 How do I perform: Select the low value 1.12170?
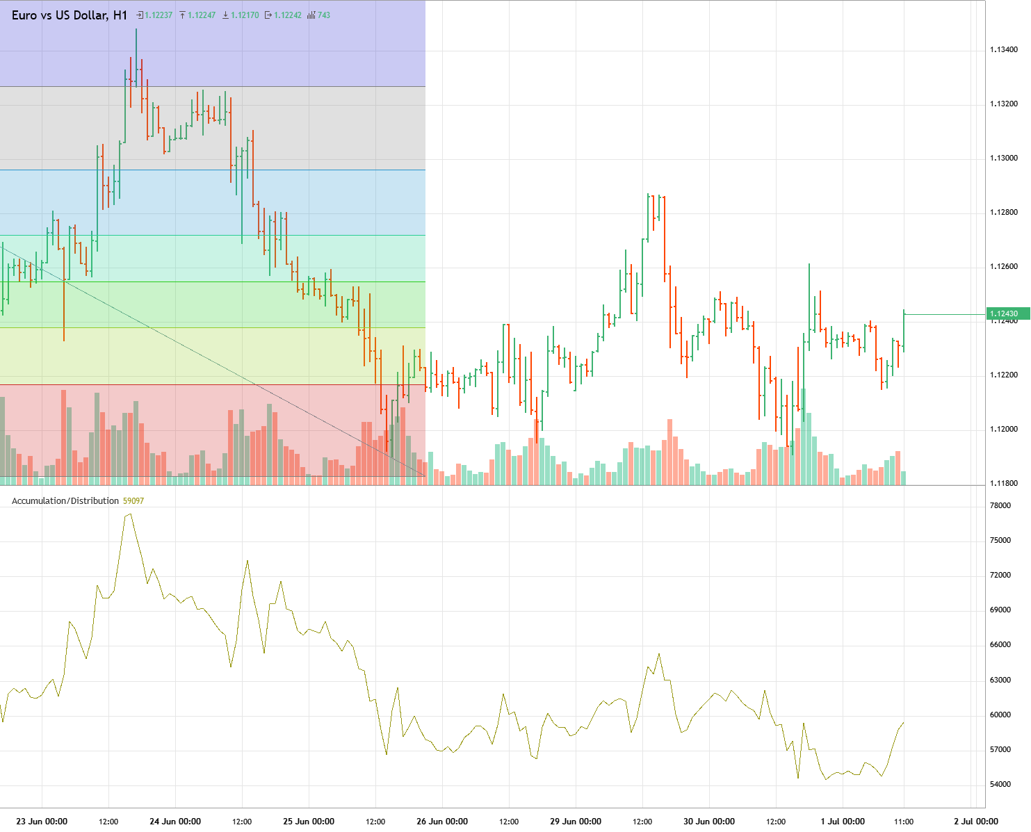[245, 15]
